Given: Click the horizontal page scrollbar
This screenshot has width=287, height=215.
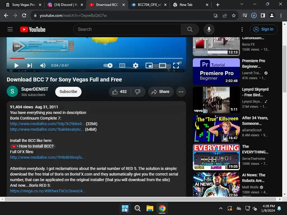Looking at the screenshot, I should pyautogui.click(x=140, y=199).
